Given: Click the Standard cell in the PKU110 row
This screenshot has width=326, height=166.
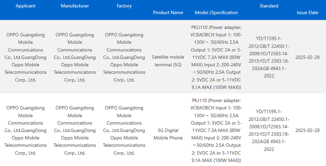Looking at the screenshot, I should (269, 57).
